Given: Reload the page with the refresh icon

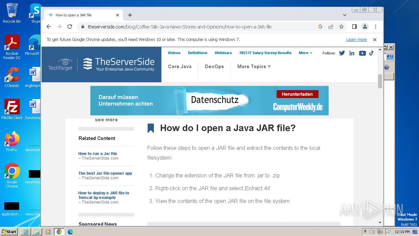Looking at the screenshot, I should (x=70, y=27).
